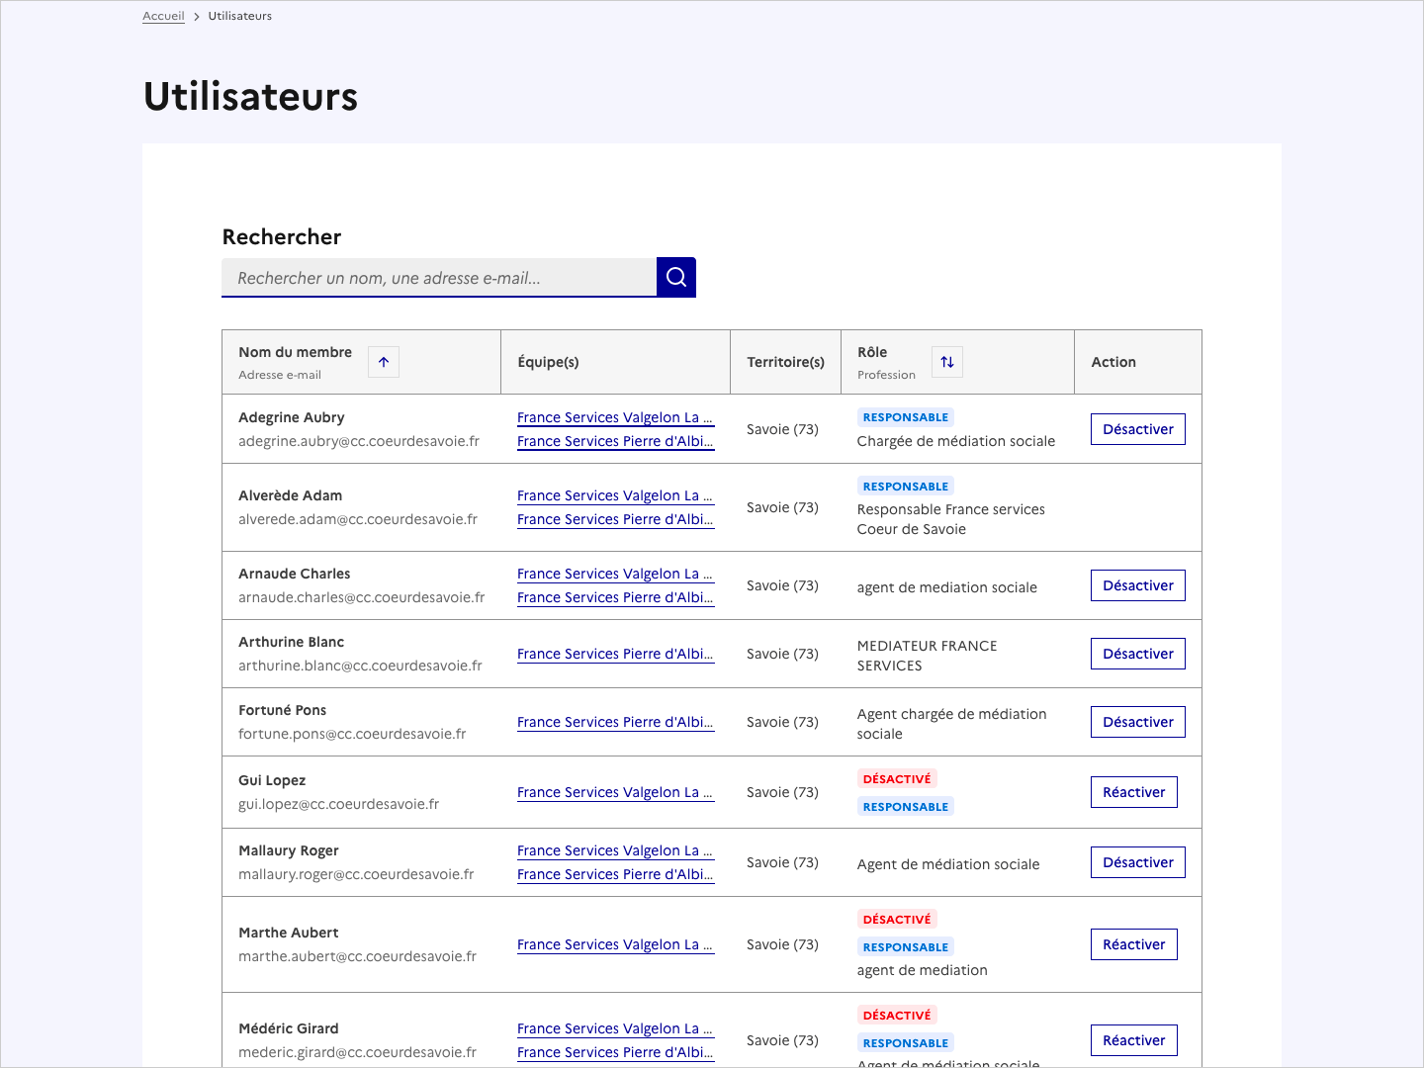Désactiver the user Arthurine Blanc

tap(1137, 654)
